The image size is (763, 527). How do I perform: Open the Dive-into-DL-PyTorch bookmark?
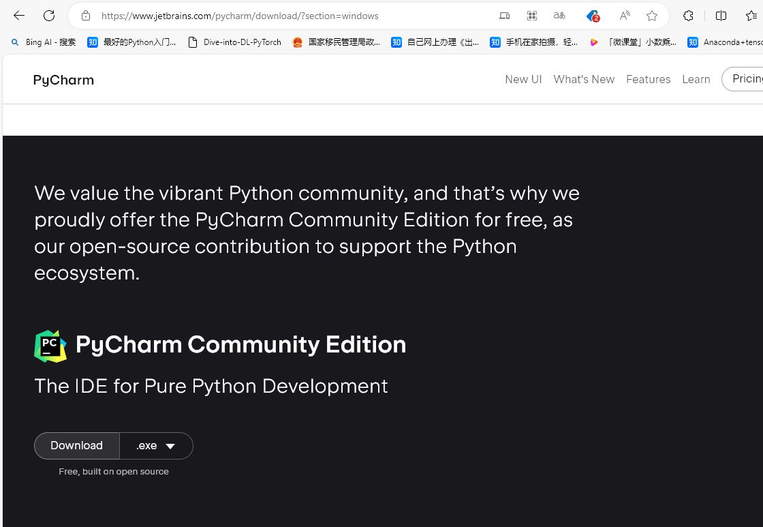point(235,42)
